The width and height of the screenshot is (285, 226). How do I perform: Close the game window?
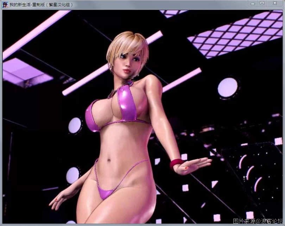pos(275,4)
